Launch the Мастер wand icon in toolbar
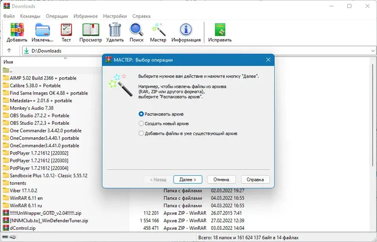The height and width of the screenshot is (242, 377). click(158, 30)
